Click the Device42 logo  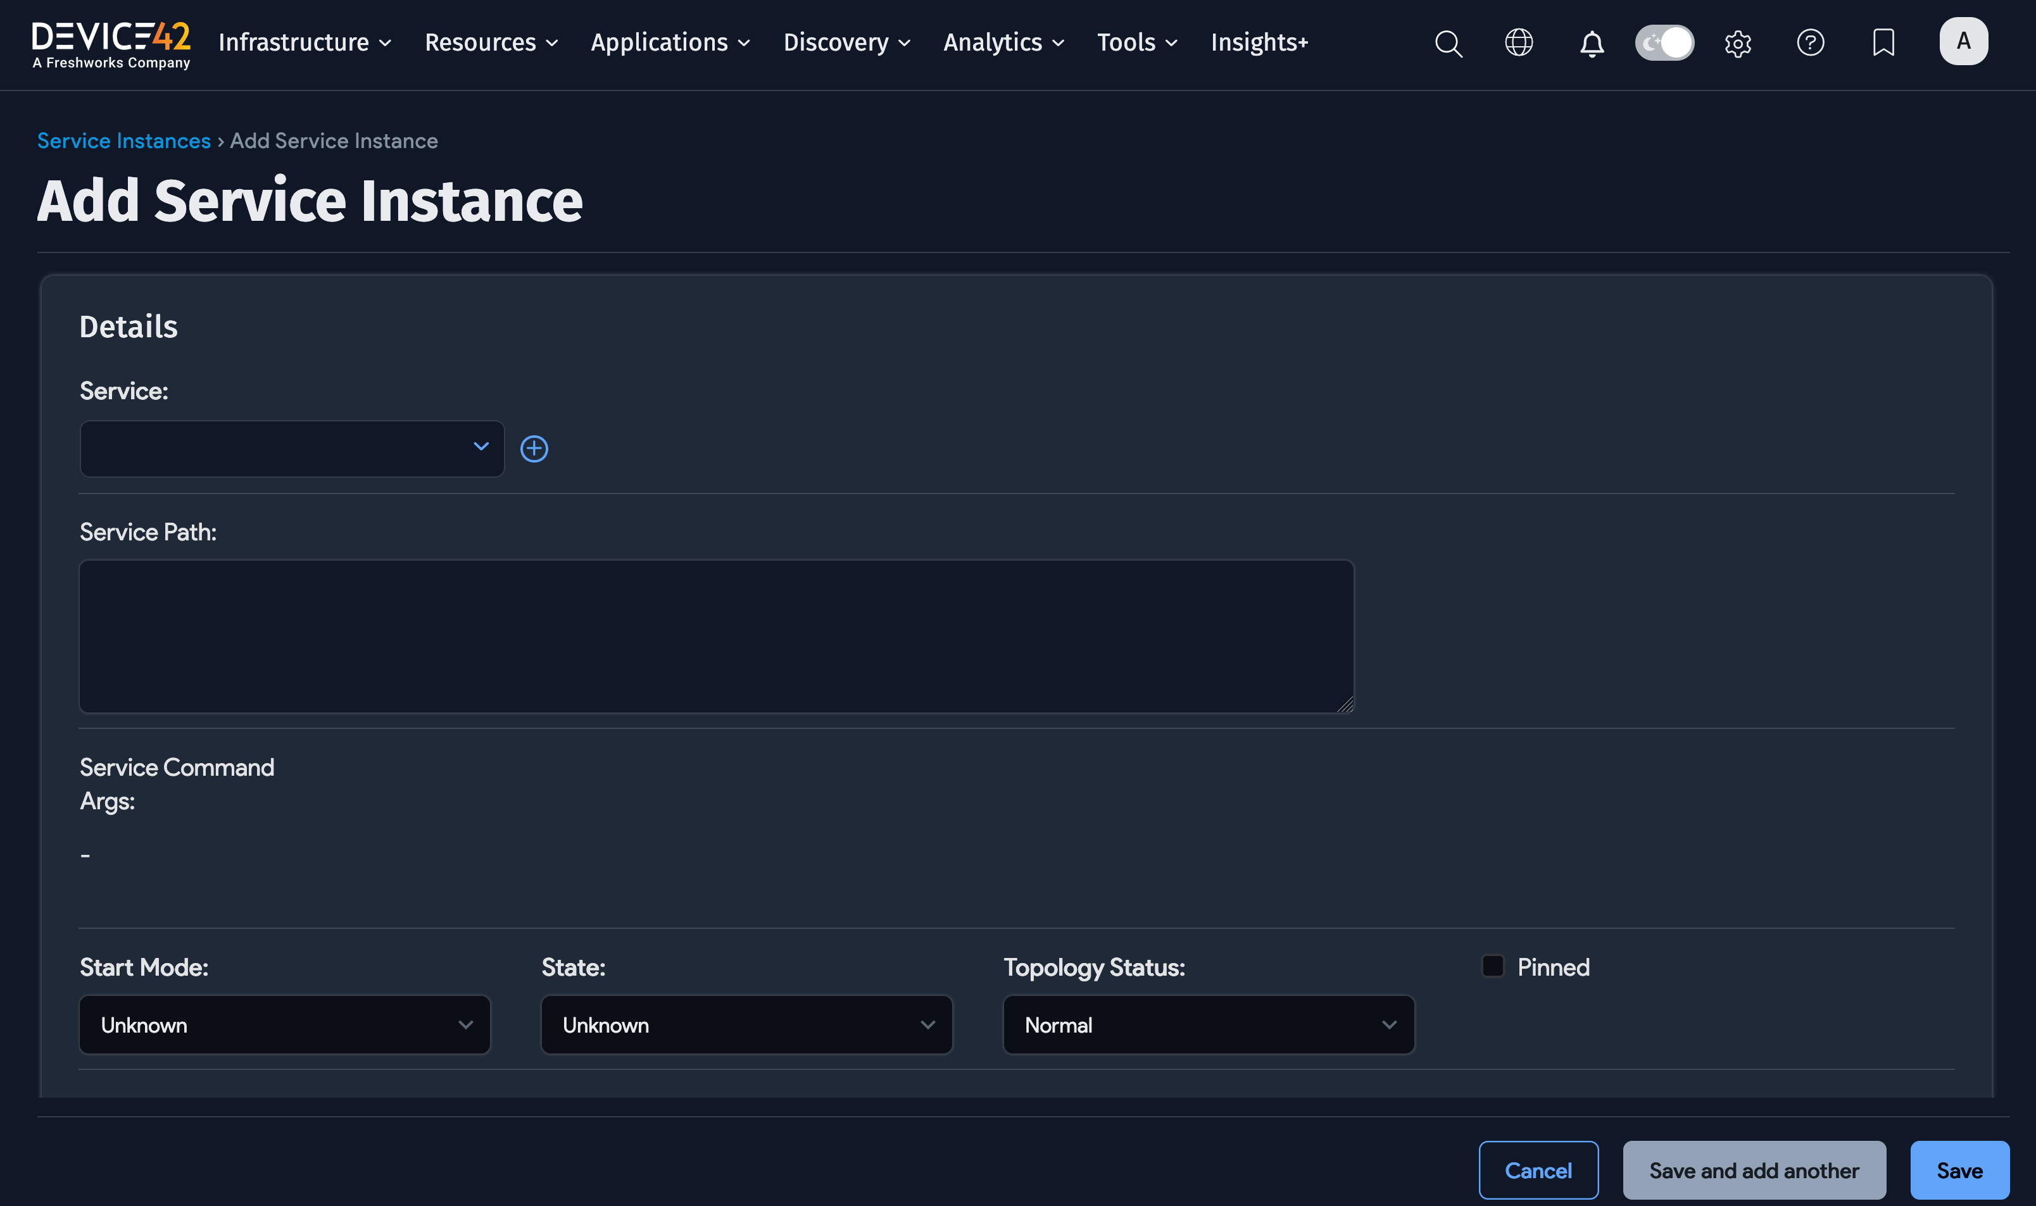(111, 40)
